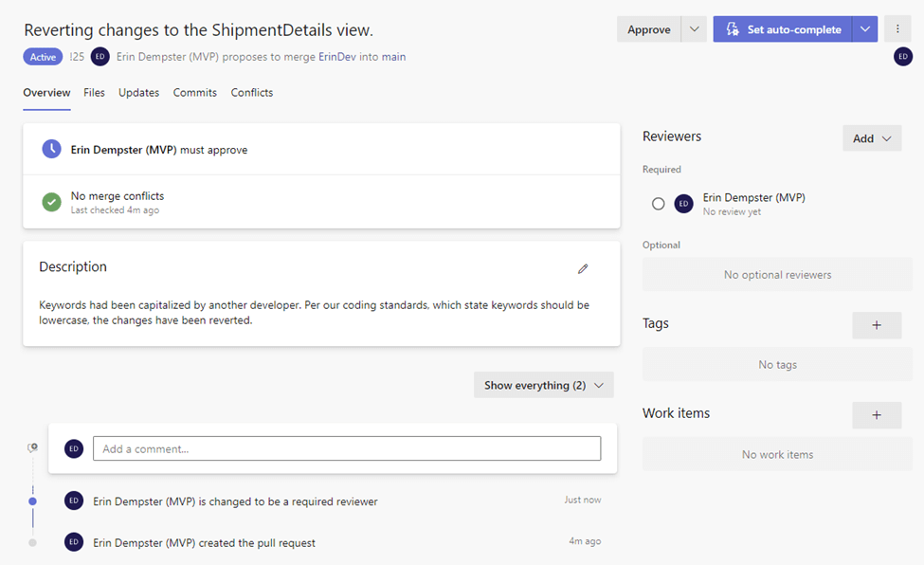The width and height of the screenshot is (924, 565).
Task: Open the Commits tab
Action: click(194, 93)
